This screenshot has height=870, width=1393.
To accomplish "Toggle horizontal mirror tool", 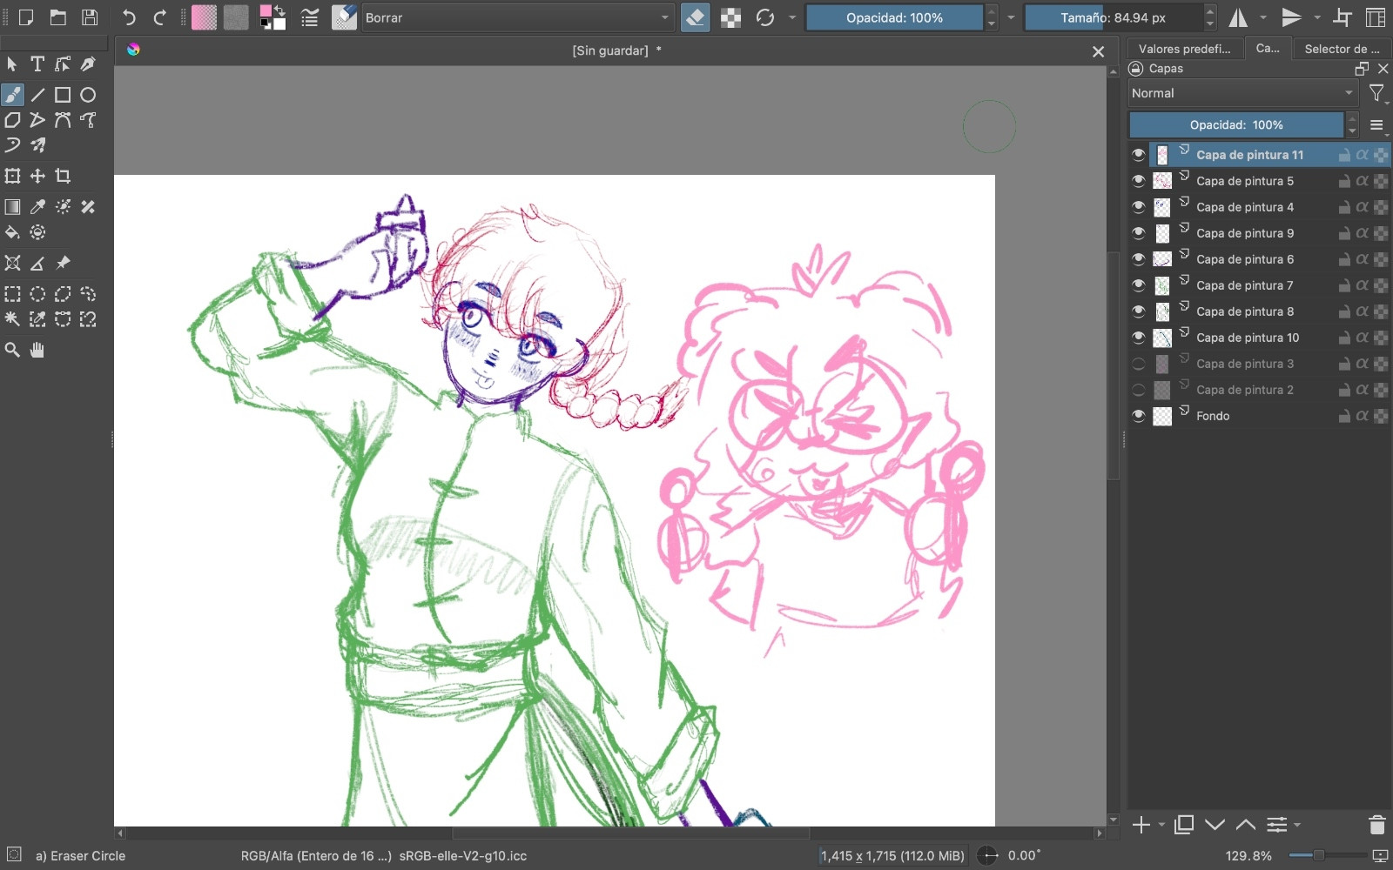I will pyautogui.click(x=1238, y=17).
